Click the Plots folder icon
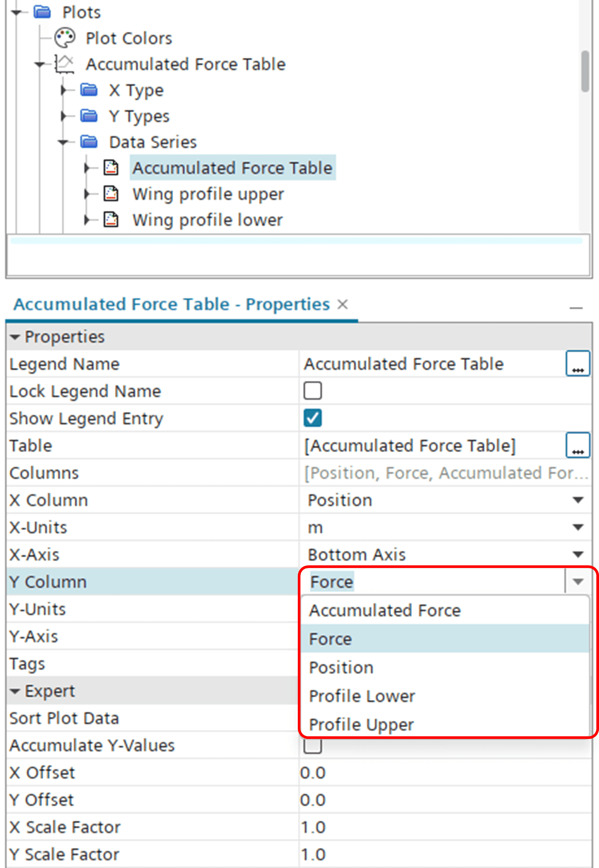Image resolution: width=599 pixels, height=868 pixels. click(42, 12)
